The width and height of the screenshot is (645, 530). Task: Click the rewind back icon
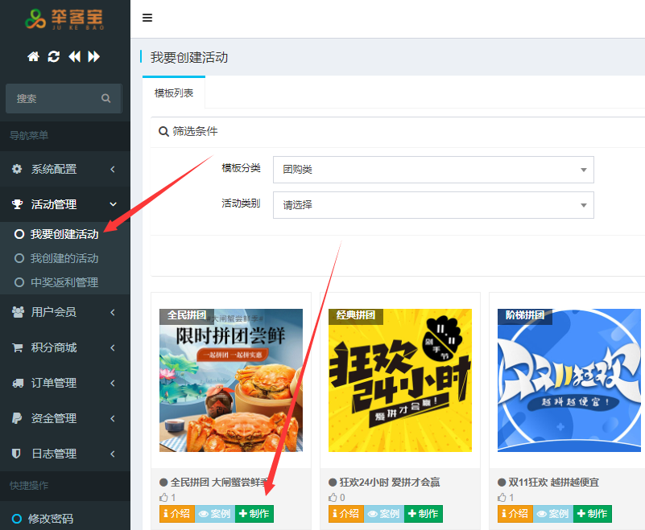[x=74, y=56]
